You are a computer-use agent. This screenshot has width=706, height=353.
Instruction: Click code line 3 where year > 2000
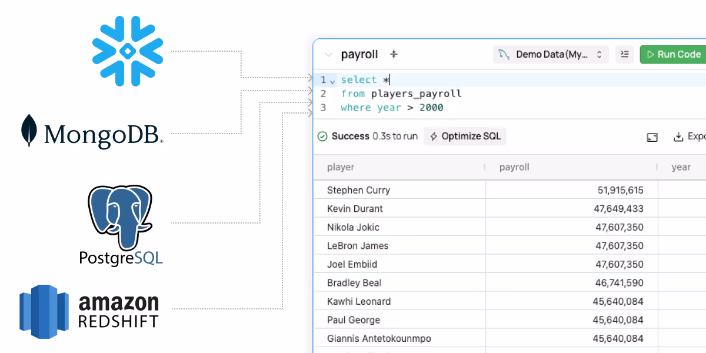point(392,108)
